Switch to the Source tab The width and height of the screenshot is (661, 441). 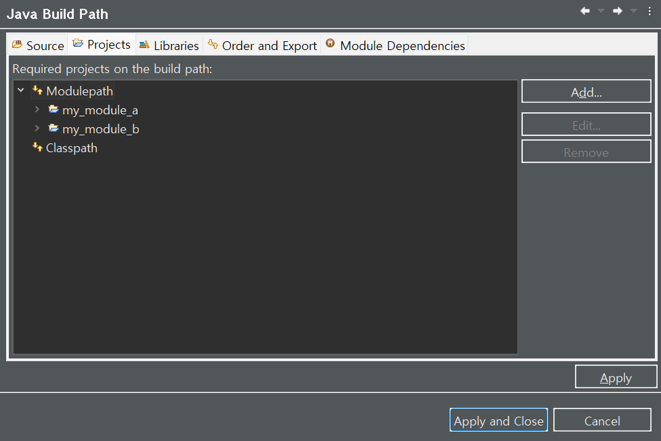[x=38, y=45]
